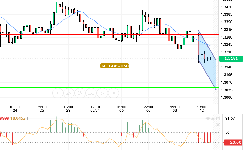Click the TA. GBP - USD label

tap(115, 66)
